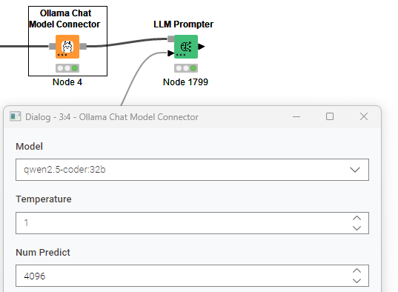Click into the Temperature input field
398x292 pixels.
(x=183, y=223)
